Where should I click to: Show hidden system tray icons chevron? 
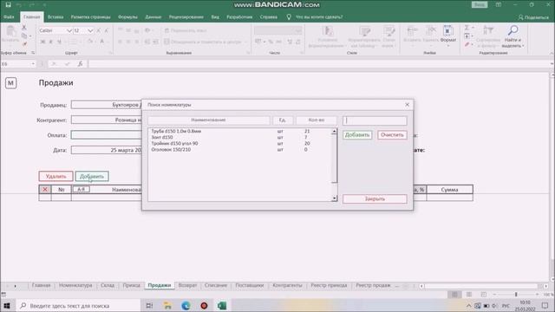pyautogui.click(x=468, y=306)
